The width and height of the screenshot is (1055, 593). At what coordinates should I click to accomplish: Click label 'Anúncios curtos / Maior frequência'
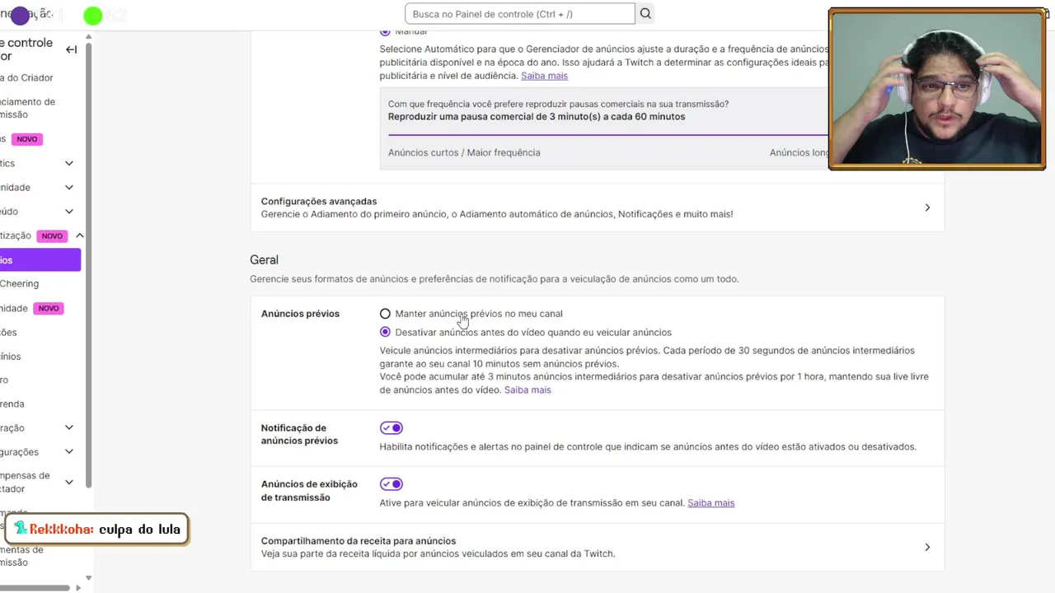[464, 152]
